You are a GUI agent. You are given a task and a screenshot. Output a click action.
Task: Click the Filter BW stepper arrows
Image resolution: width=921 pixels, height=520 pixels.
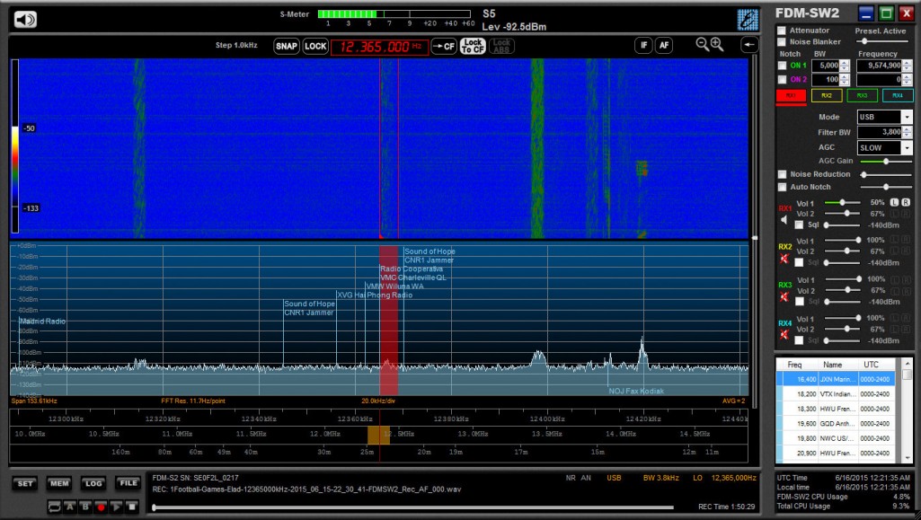[907, 133]
